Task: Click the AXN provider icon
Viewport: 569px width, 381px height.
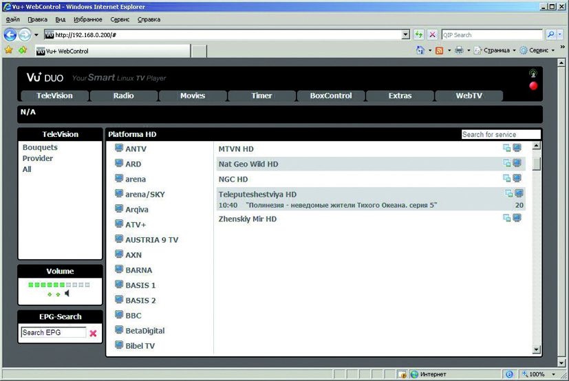Action: tap(119, 254)
